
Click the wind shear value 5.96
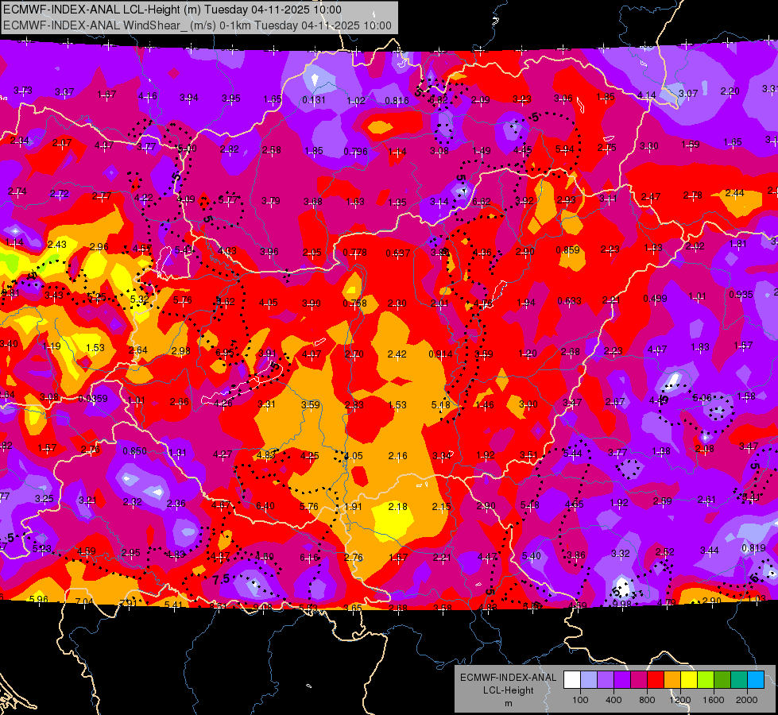[39, 599]
